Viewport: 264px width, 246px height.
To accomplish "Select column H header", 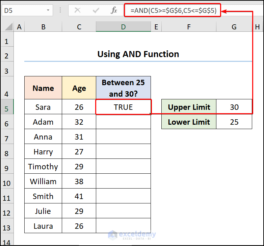I will (x=257, y=27).
